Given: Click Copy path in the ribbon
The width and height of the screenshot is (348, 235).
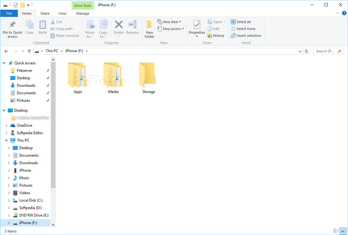Looking at the screenshot, I should point(61,29).
